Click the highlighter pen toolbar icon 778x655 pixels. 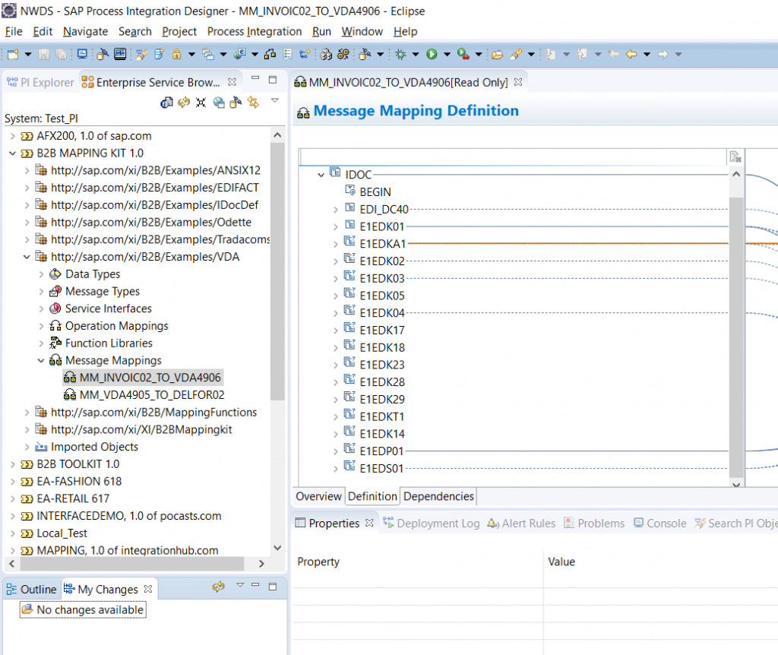point(516,54)
